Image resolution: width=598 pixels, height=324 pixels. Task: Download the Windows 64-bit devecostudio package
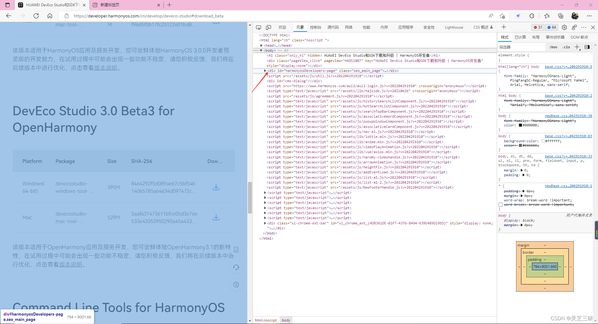coord(216,187)
